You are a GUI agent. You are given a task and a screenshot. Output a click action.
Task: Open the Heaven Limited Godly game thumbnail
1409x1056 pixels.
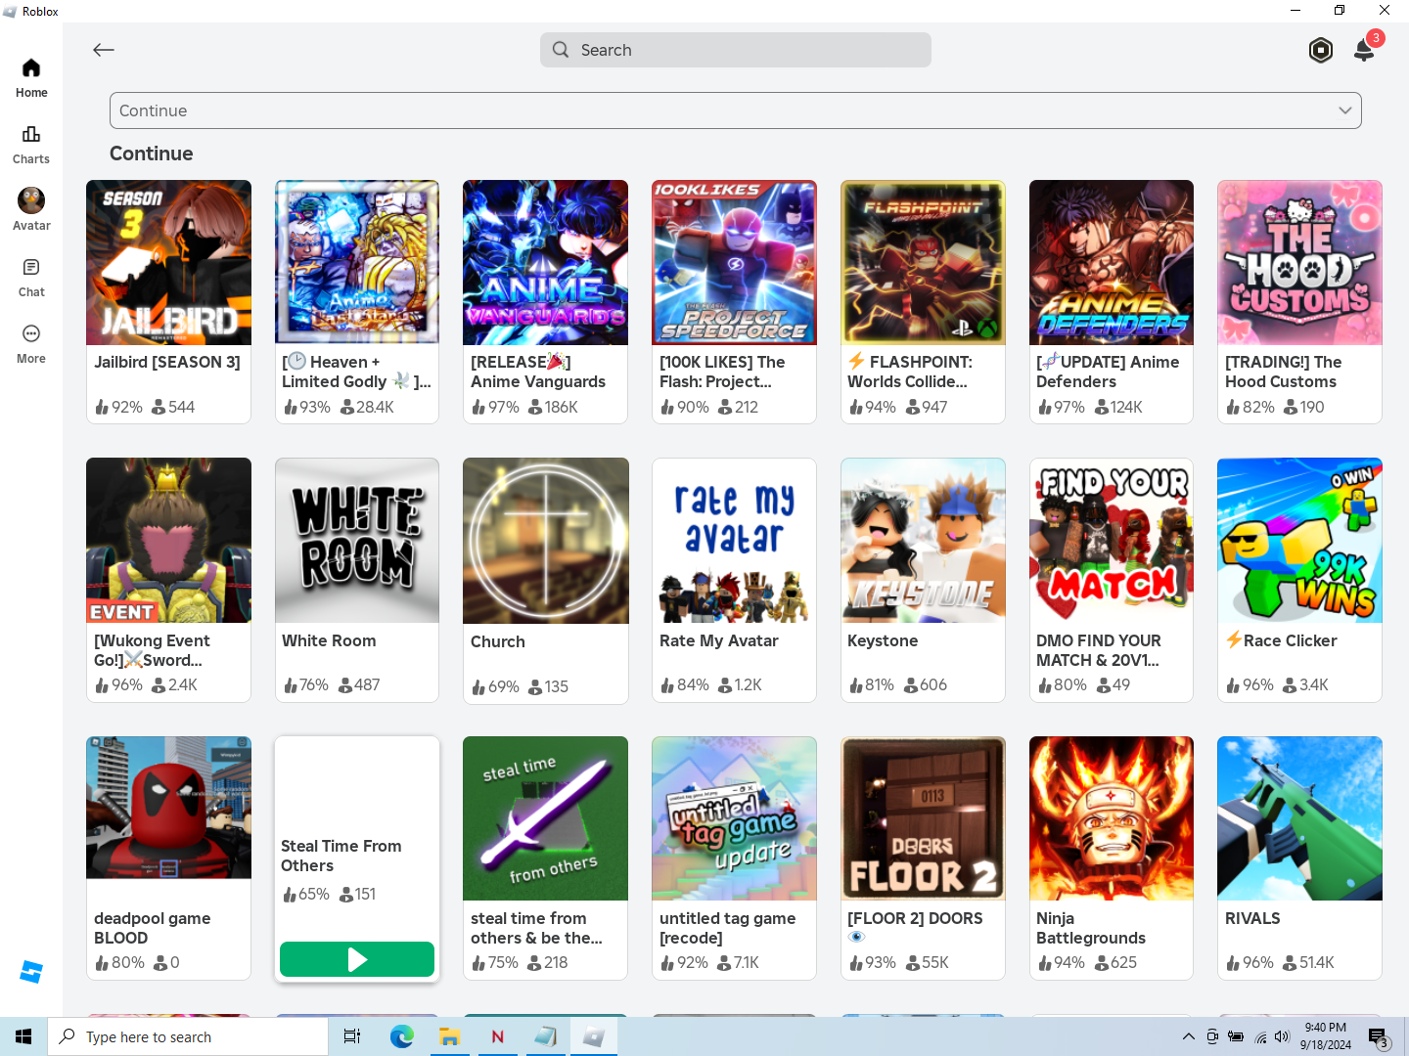[x=357, y=262]
